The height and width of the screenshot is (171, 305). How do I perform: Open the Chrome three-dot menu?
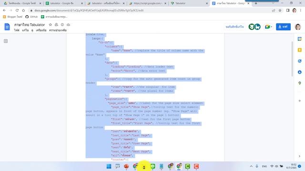[301, 10]
